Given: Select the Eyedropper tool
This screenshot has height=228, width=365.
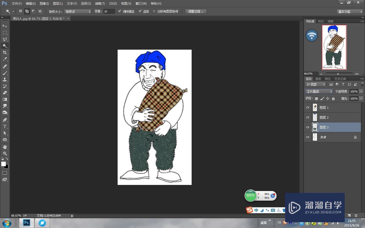Looking at the screenshot, I should pos(5,59).
